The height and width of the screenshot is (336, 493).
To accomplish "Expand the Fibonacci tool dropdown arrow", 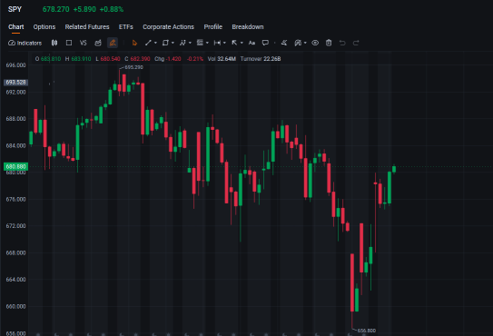I will pyautogui.click(x=207, y=43).
